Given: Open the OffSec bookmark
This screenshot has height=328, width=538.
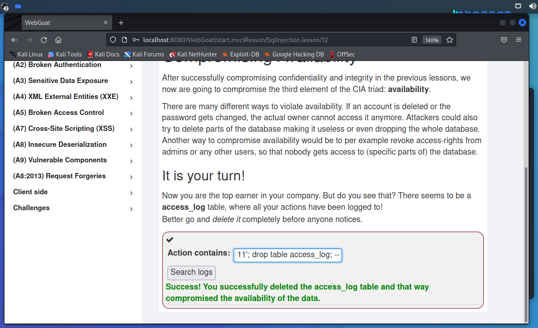Looking at the screenshot, I should (x=342, y=54).
